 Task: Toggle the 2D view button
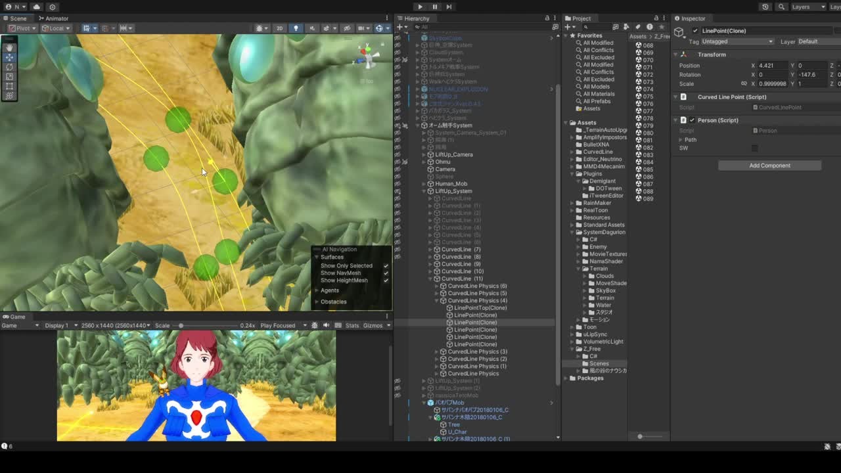279,28
